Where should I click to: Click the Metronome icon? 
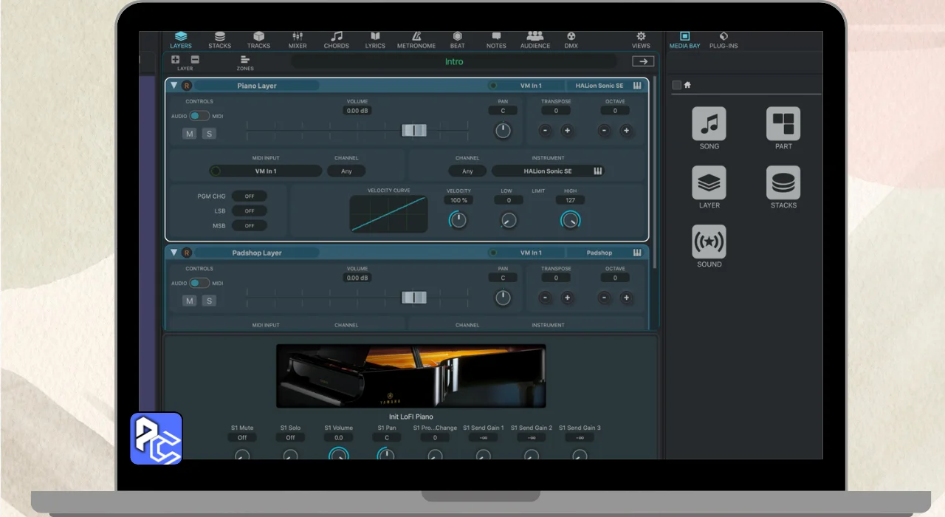[x=416, y=37]
